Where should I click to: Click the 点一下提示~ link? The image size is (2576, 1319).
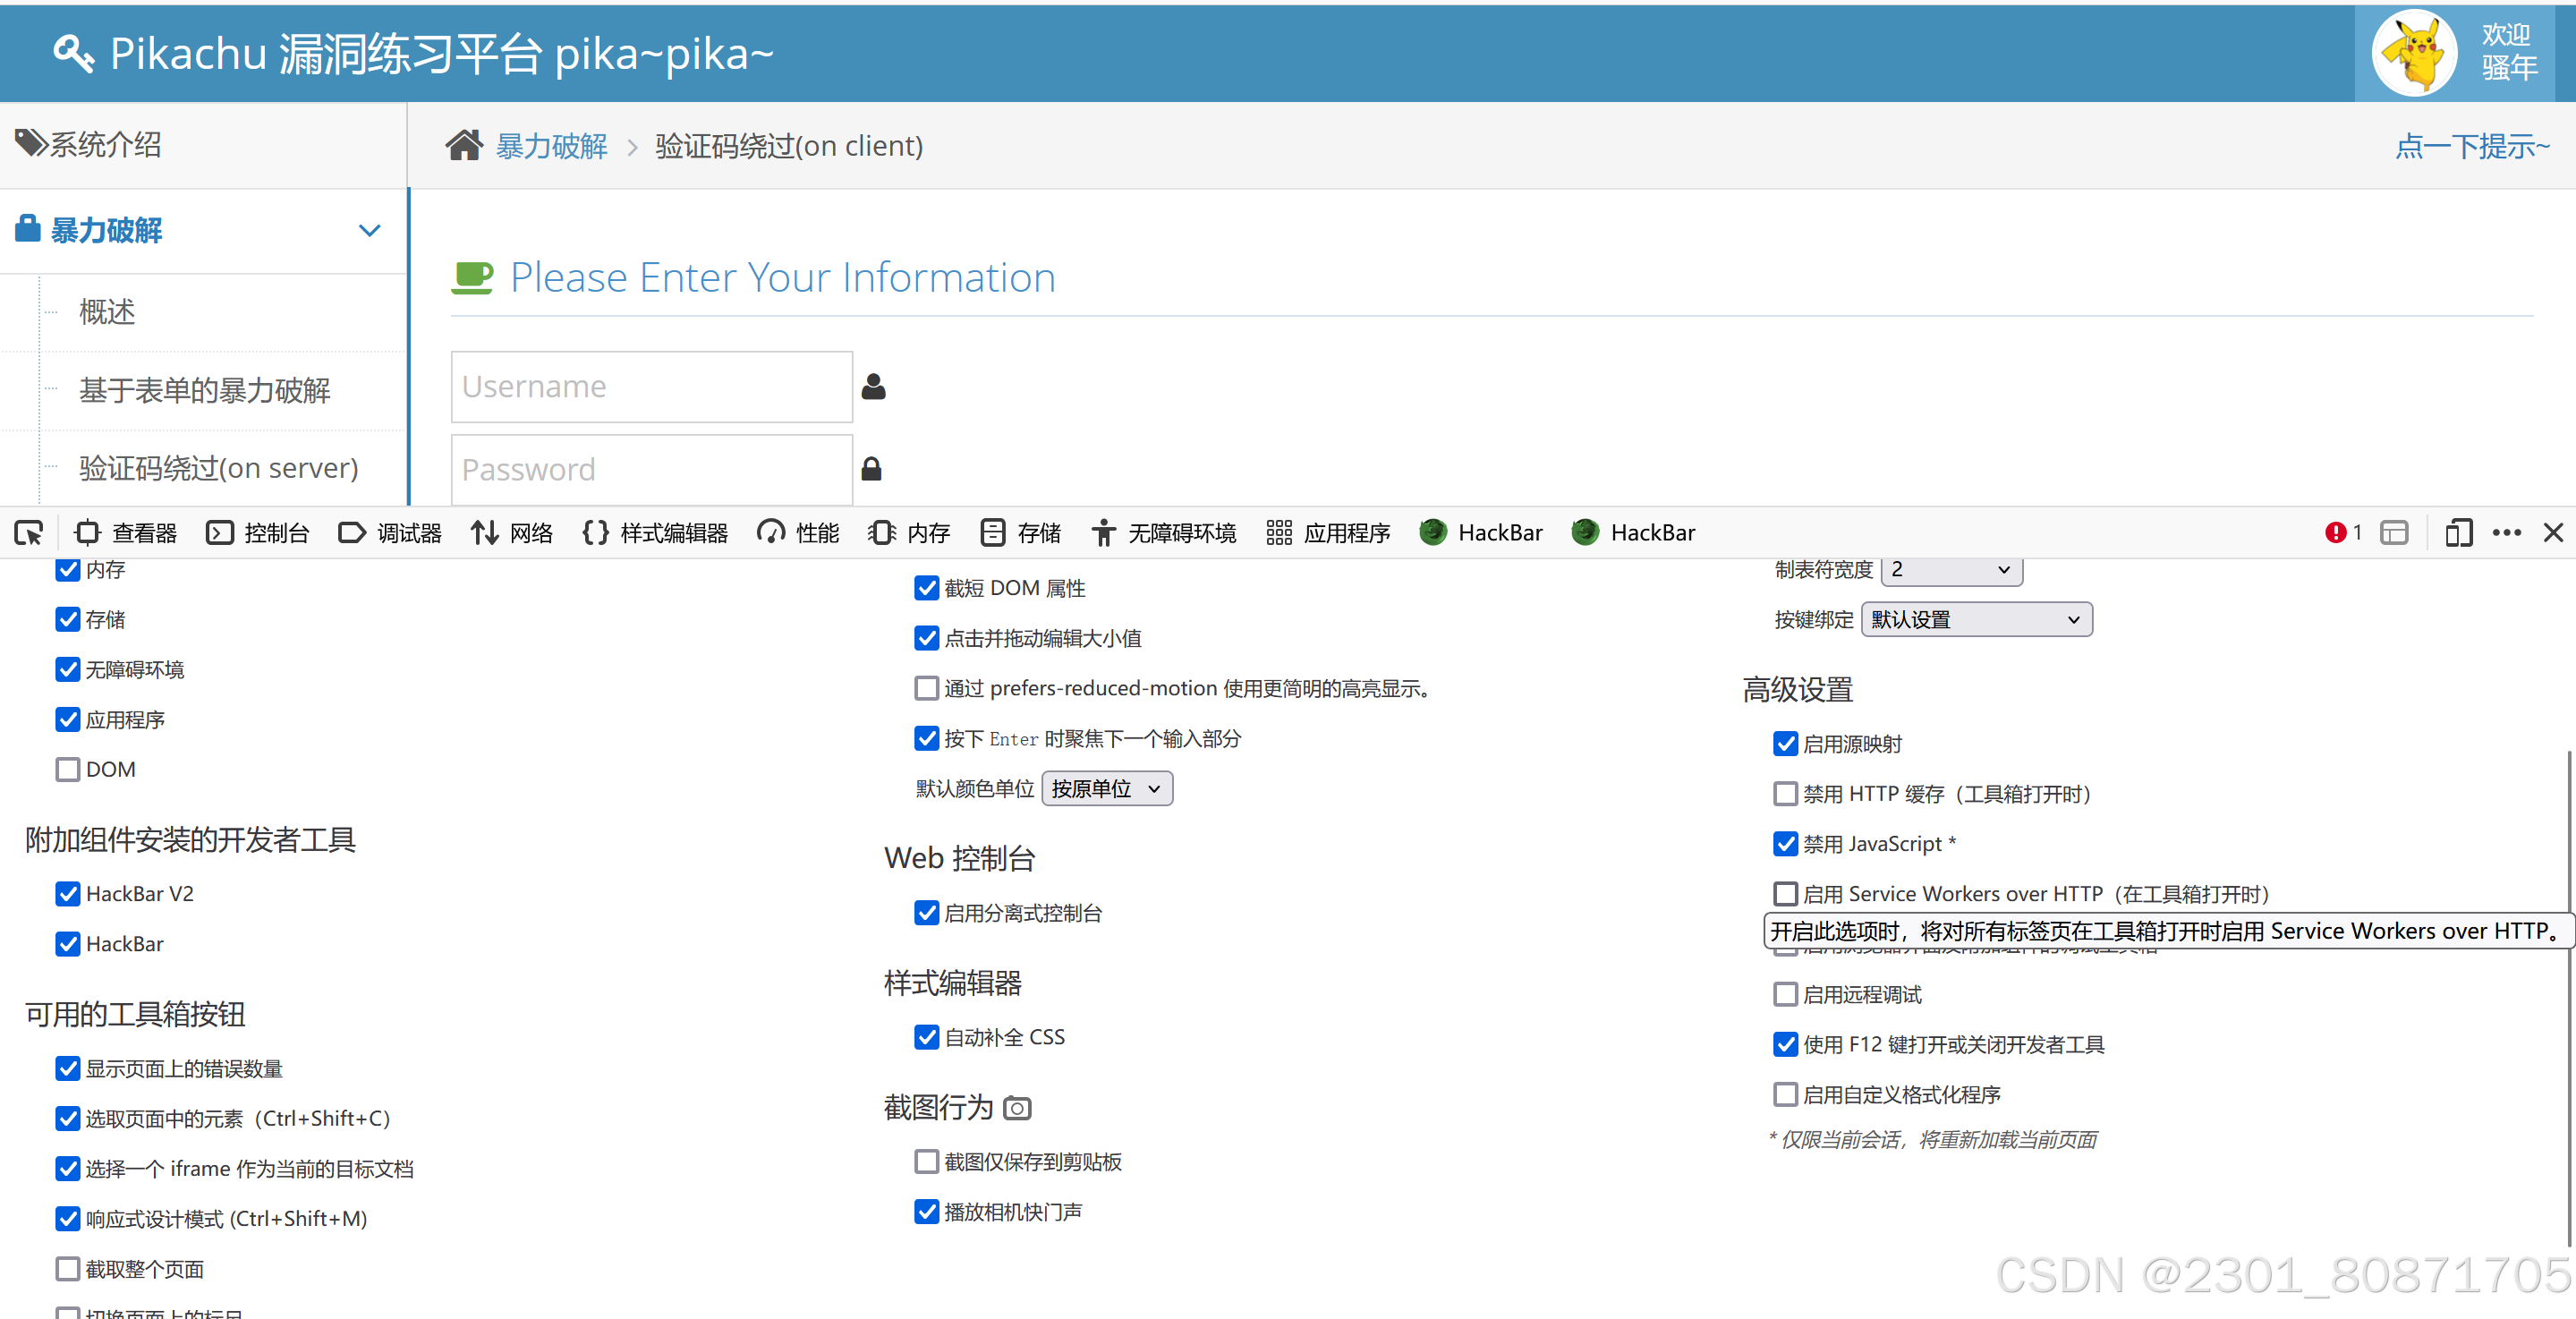tap(2471, 147)
